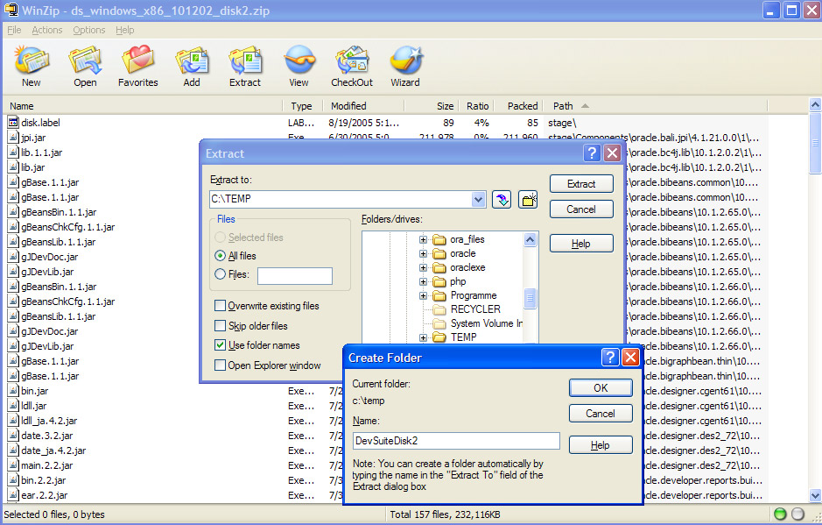Viewport: 822px width, 525px height.
Task: Expand the oracle folder node
Action: (x=423, y=253)
